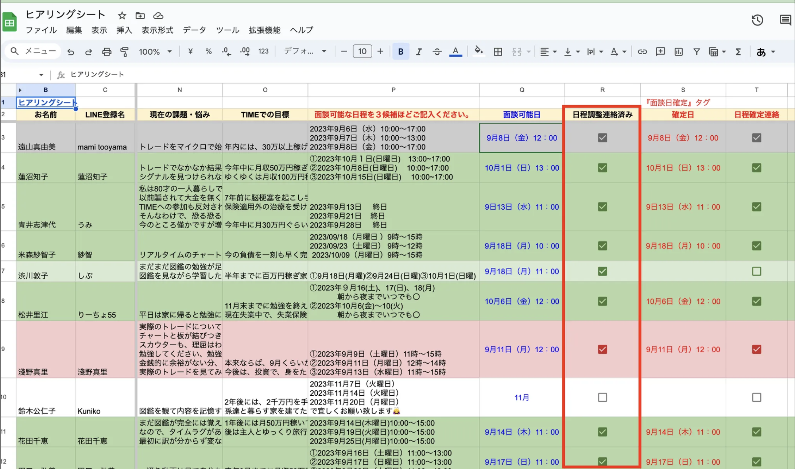Open the functions sigma menu
Screen dimensions: 795x469
coord(738,51)
